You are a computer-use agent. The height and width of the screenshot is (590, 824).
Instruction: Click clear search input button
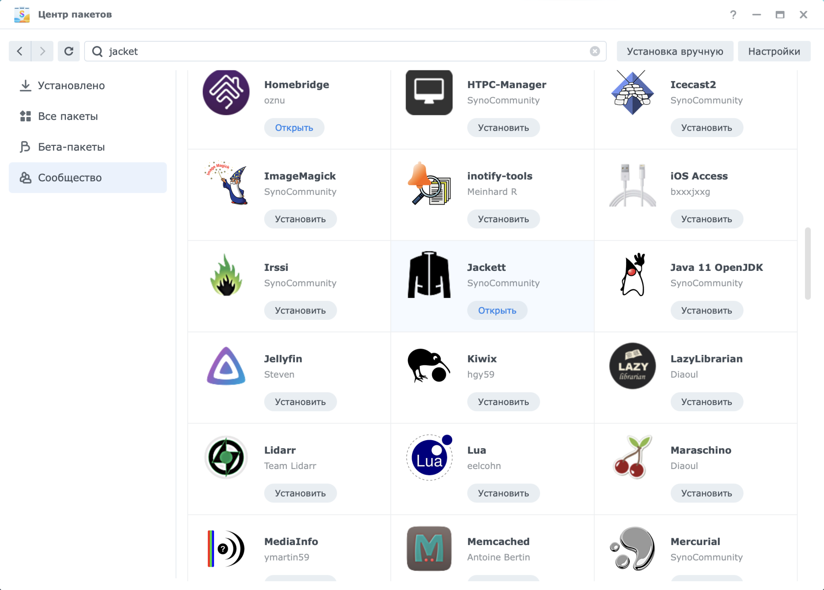tap(595, 51)
